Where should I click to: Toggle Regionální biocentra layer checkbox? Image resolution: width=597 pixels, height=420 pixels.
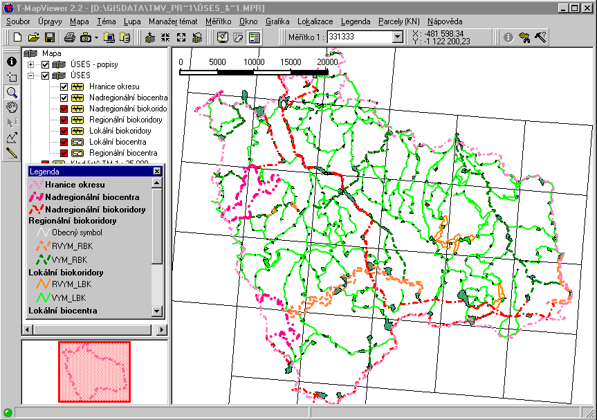tap(64, 153)
